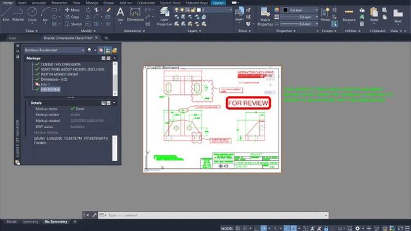Image resolution: width=411 pixels, height=231 pixels.
Task: Open markup sheet set manager icon
Action: 17,162
